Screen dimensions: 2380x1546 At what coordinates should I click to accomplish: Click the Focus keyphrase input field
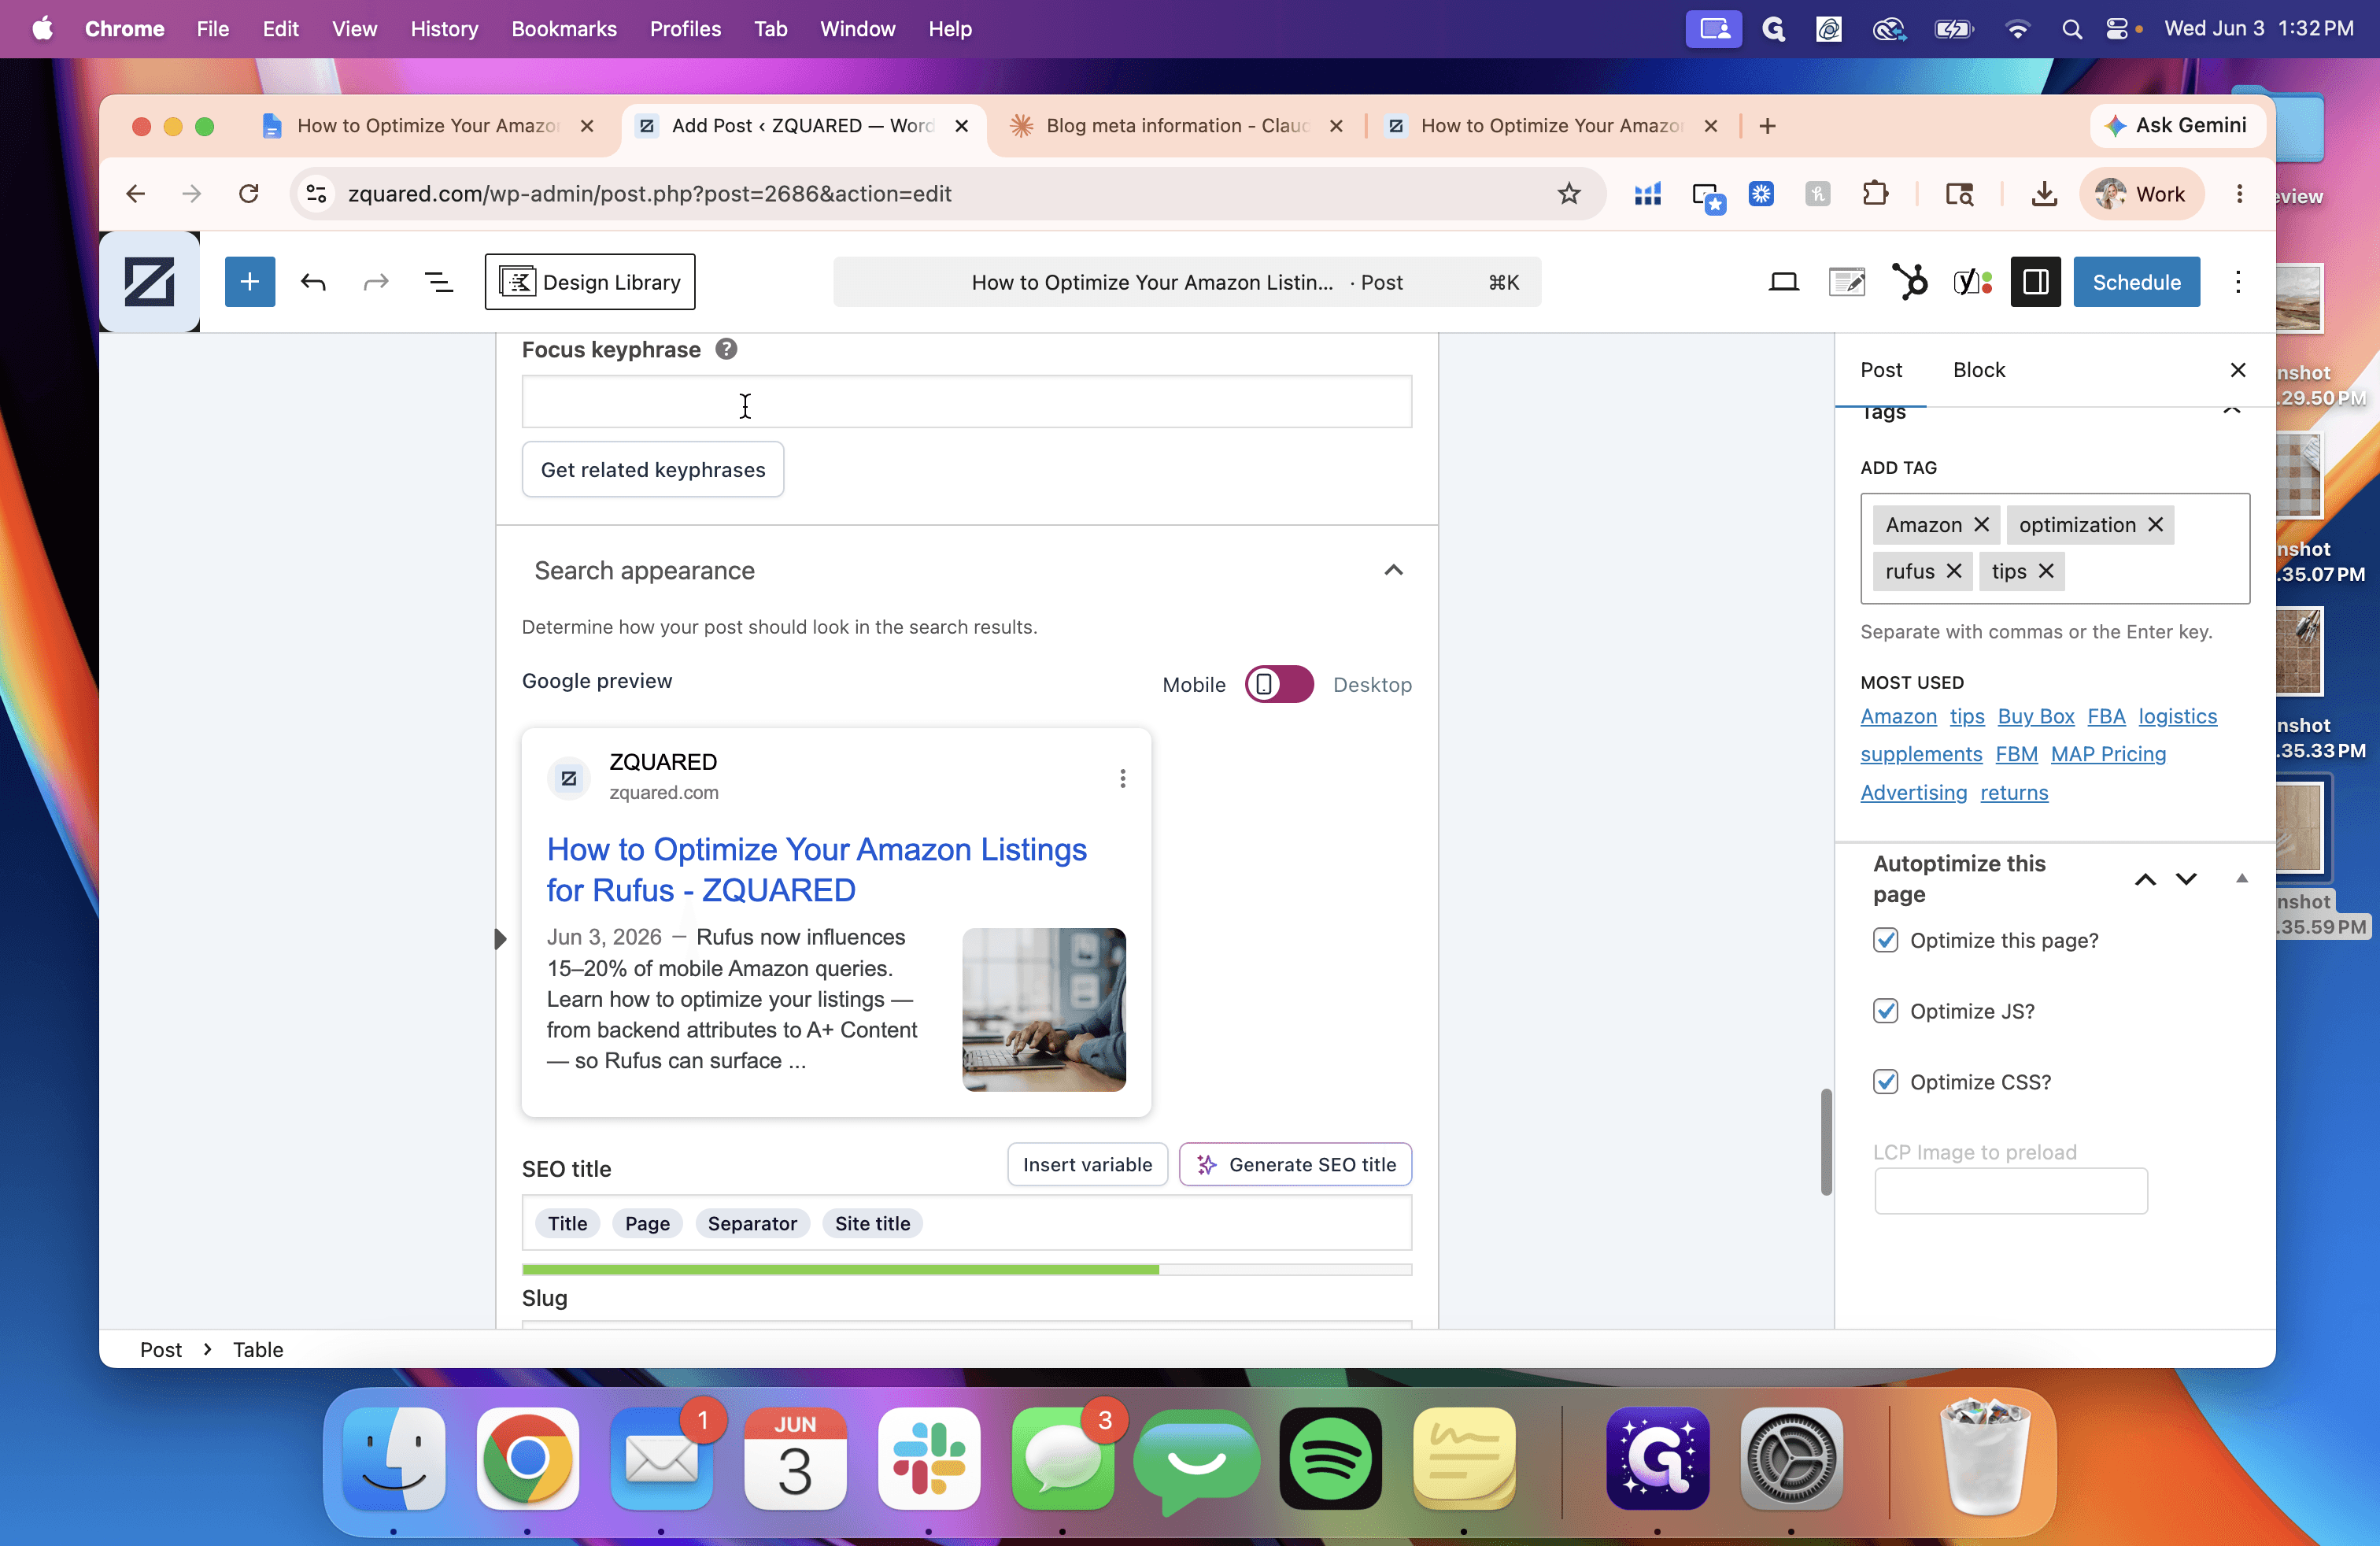(966, 402)
